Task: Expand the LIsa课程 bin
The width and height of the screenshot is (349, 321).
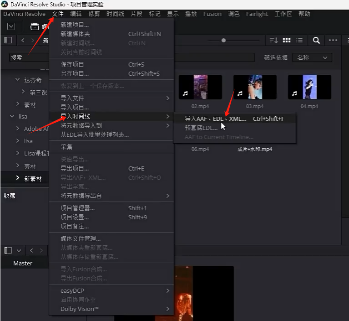Action: pos(18,153)
